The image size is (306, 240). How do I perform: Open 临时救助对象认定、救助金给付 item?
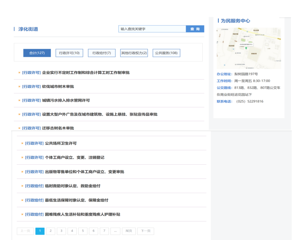point(73,186)
